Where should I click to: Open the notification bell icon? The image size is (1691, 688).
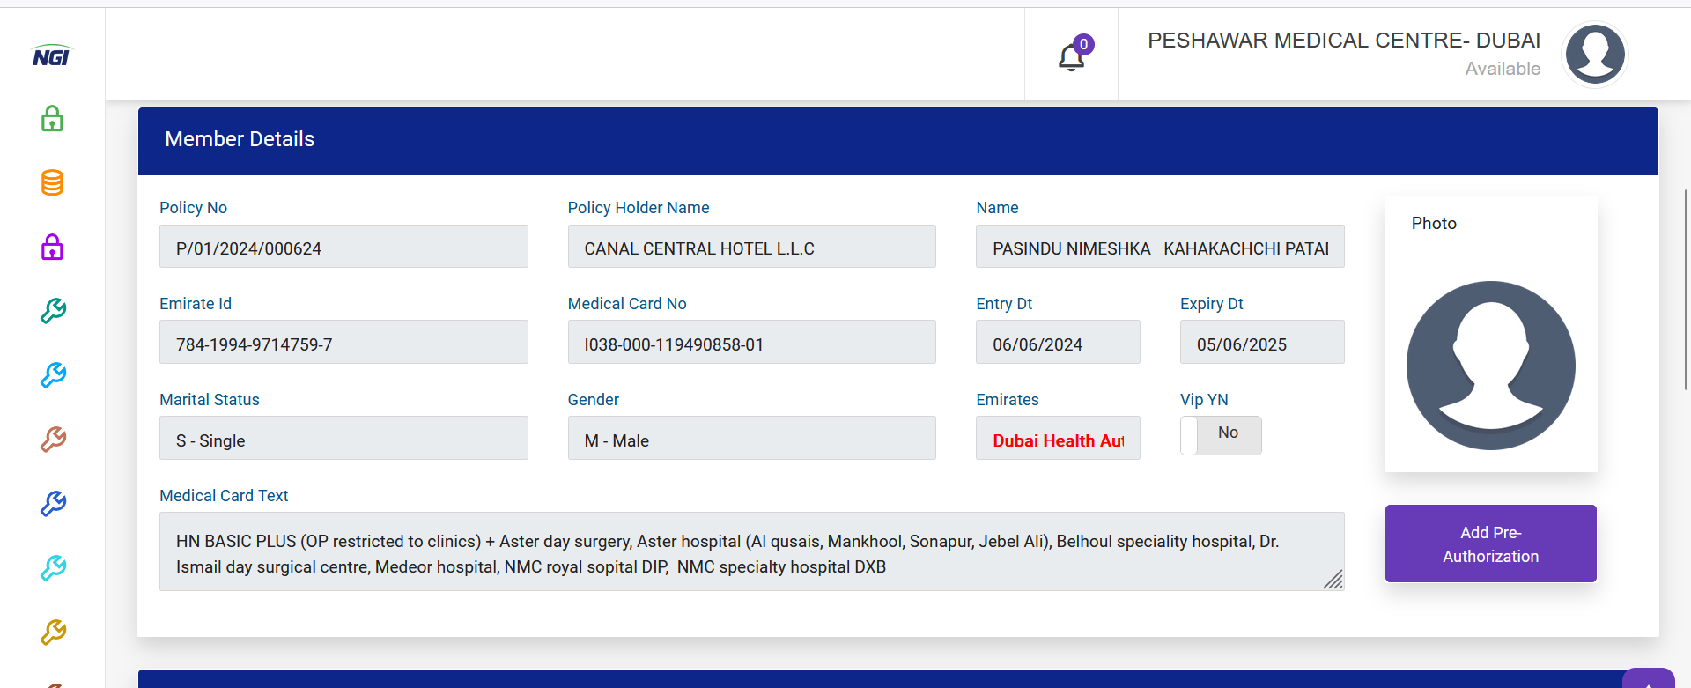[1071, 57]
